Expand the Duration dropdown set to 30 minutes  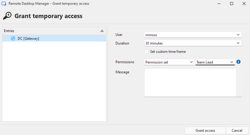pos(193,43)
